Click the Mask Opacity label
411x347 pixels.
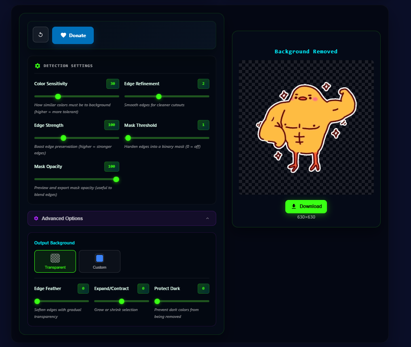48,166
